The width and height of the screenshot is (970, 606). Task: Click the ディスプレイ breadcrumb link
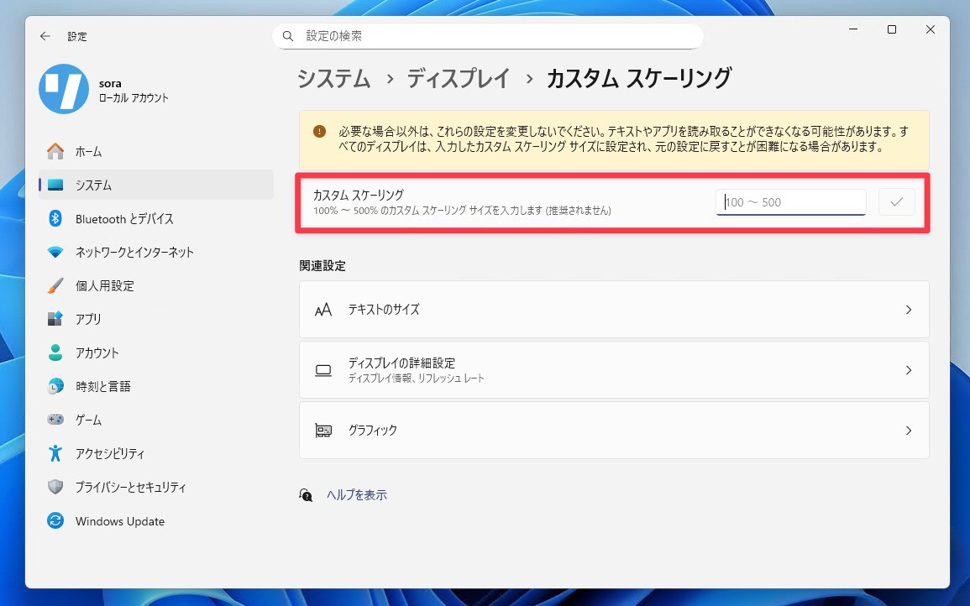[459, 79]
